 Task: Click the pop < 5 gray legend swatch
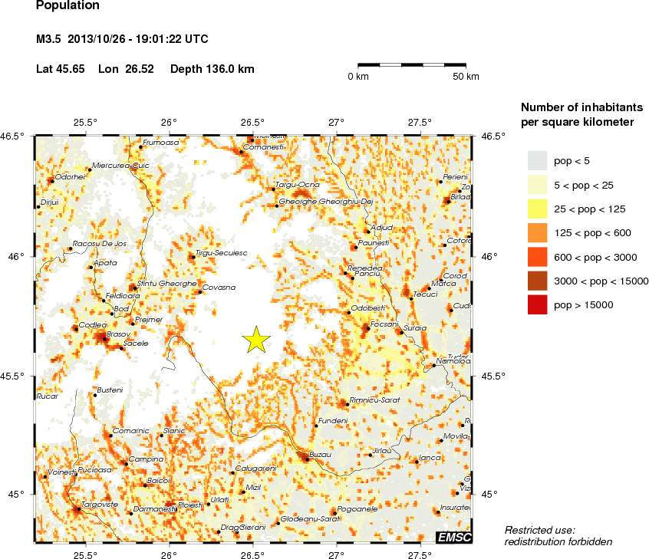537,160
